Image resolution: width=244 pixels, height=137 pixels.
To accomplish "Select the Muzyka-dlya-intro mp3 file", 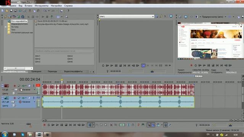I will coord(63,24).
